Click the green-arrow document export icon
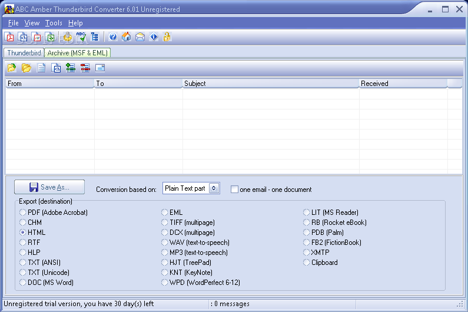This screenshot has width=468, height=312. 50,37
